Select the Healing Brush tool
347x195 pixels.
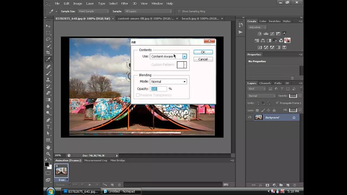pos(48,66)
